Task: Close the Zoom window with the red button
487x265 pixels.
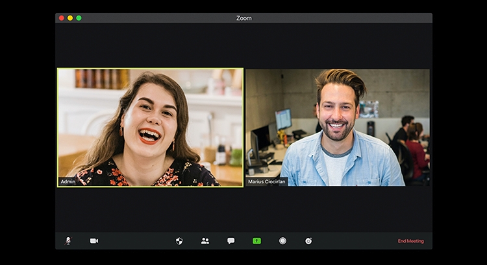Action: tap(62, 18)
